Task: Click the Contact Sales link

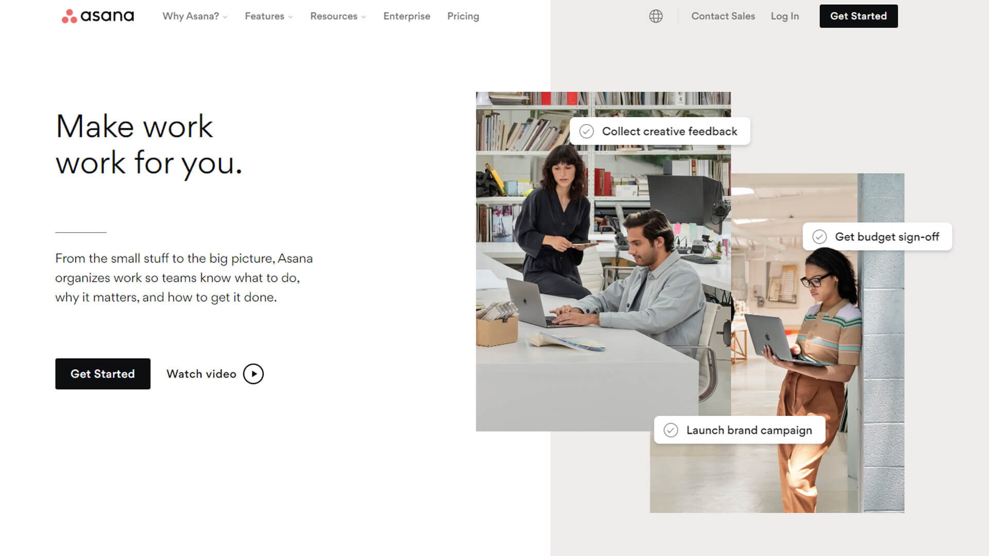Action: pos(723,16)
